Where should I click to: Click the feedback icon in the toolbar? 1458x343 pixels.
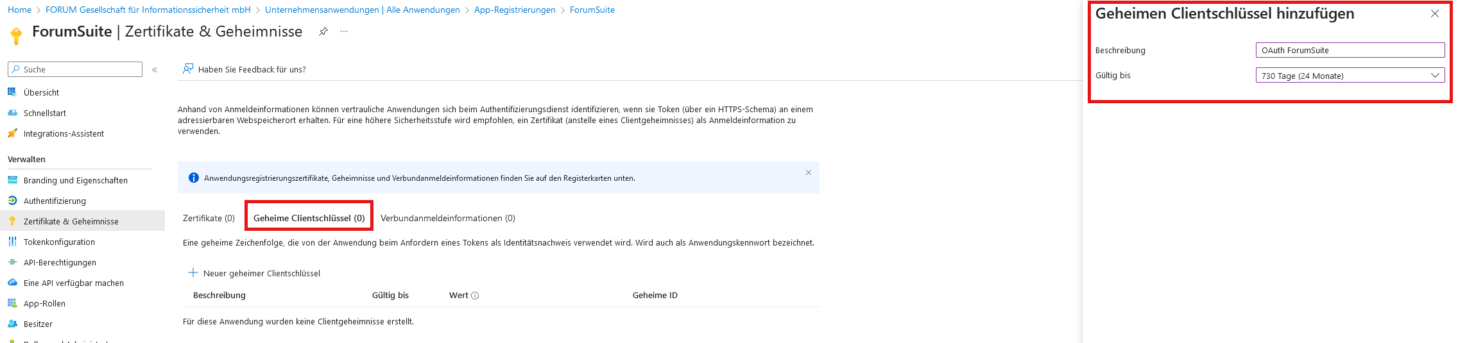[188, 69]
